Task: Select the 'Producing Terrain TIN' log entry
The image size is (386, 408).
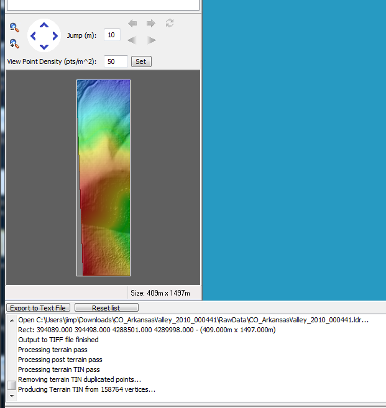Action: click(x=86, y=389)
